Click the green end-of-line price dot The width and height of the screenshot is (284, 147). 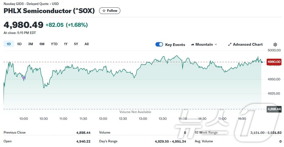262,62
